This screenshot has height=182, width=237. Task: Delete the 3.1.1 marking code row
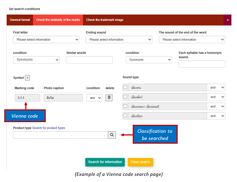coord(109,98)
